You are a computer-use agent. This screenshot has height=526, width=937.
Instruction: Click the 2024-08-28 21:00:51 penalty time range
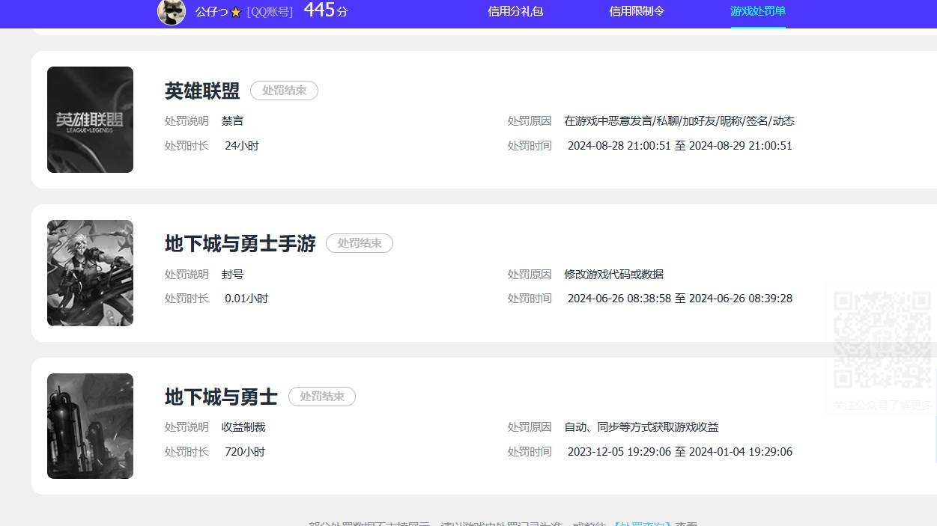tap(679, 146)
